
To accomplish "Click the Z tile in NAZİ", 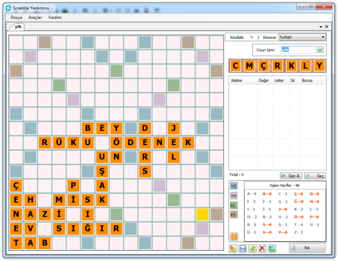I will [44, 214].
